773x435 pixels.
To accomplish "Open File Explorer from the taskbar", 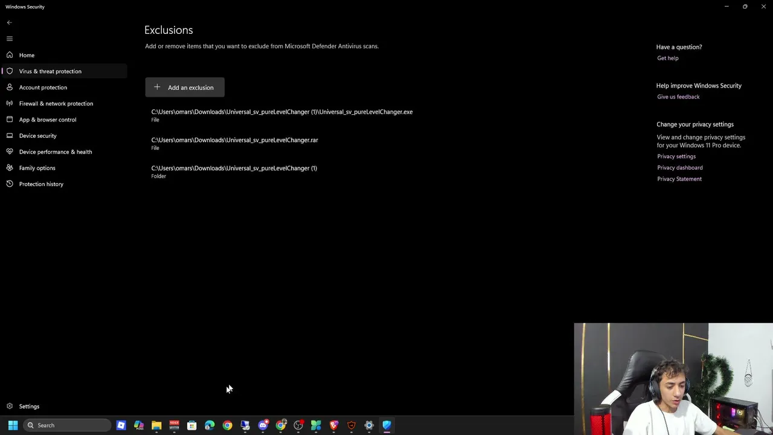I will (x=156, y=425).
